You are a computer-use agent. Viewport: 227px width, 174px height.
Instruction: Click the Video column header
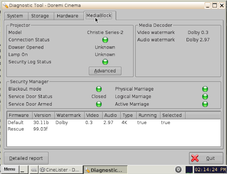[x=93, y=115]
